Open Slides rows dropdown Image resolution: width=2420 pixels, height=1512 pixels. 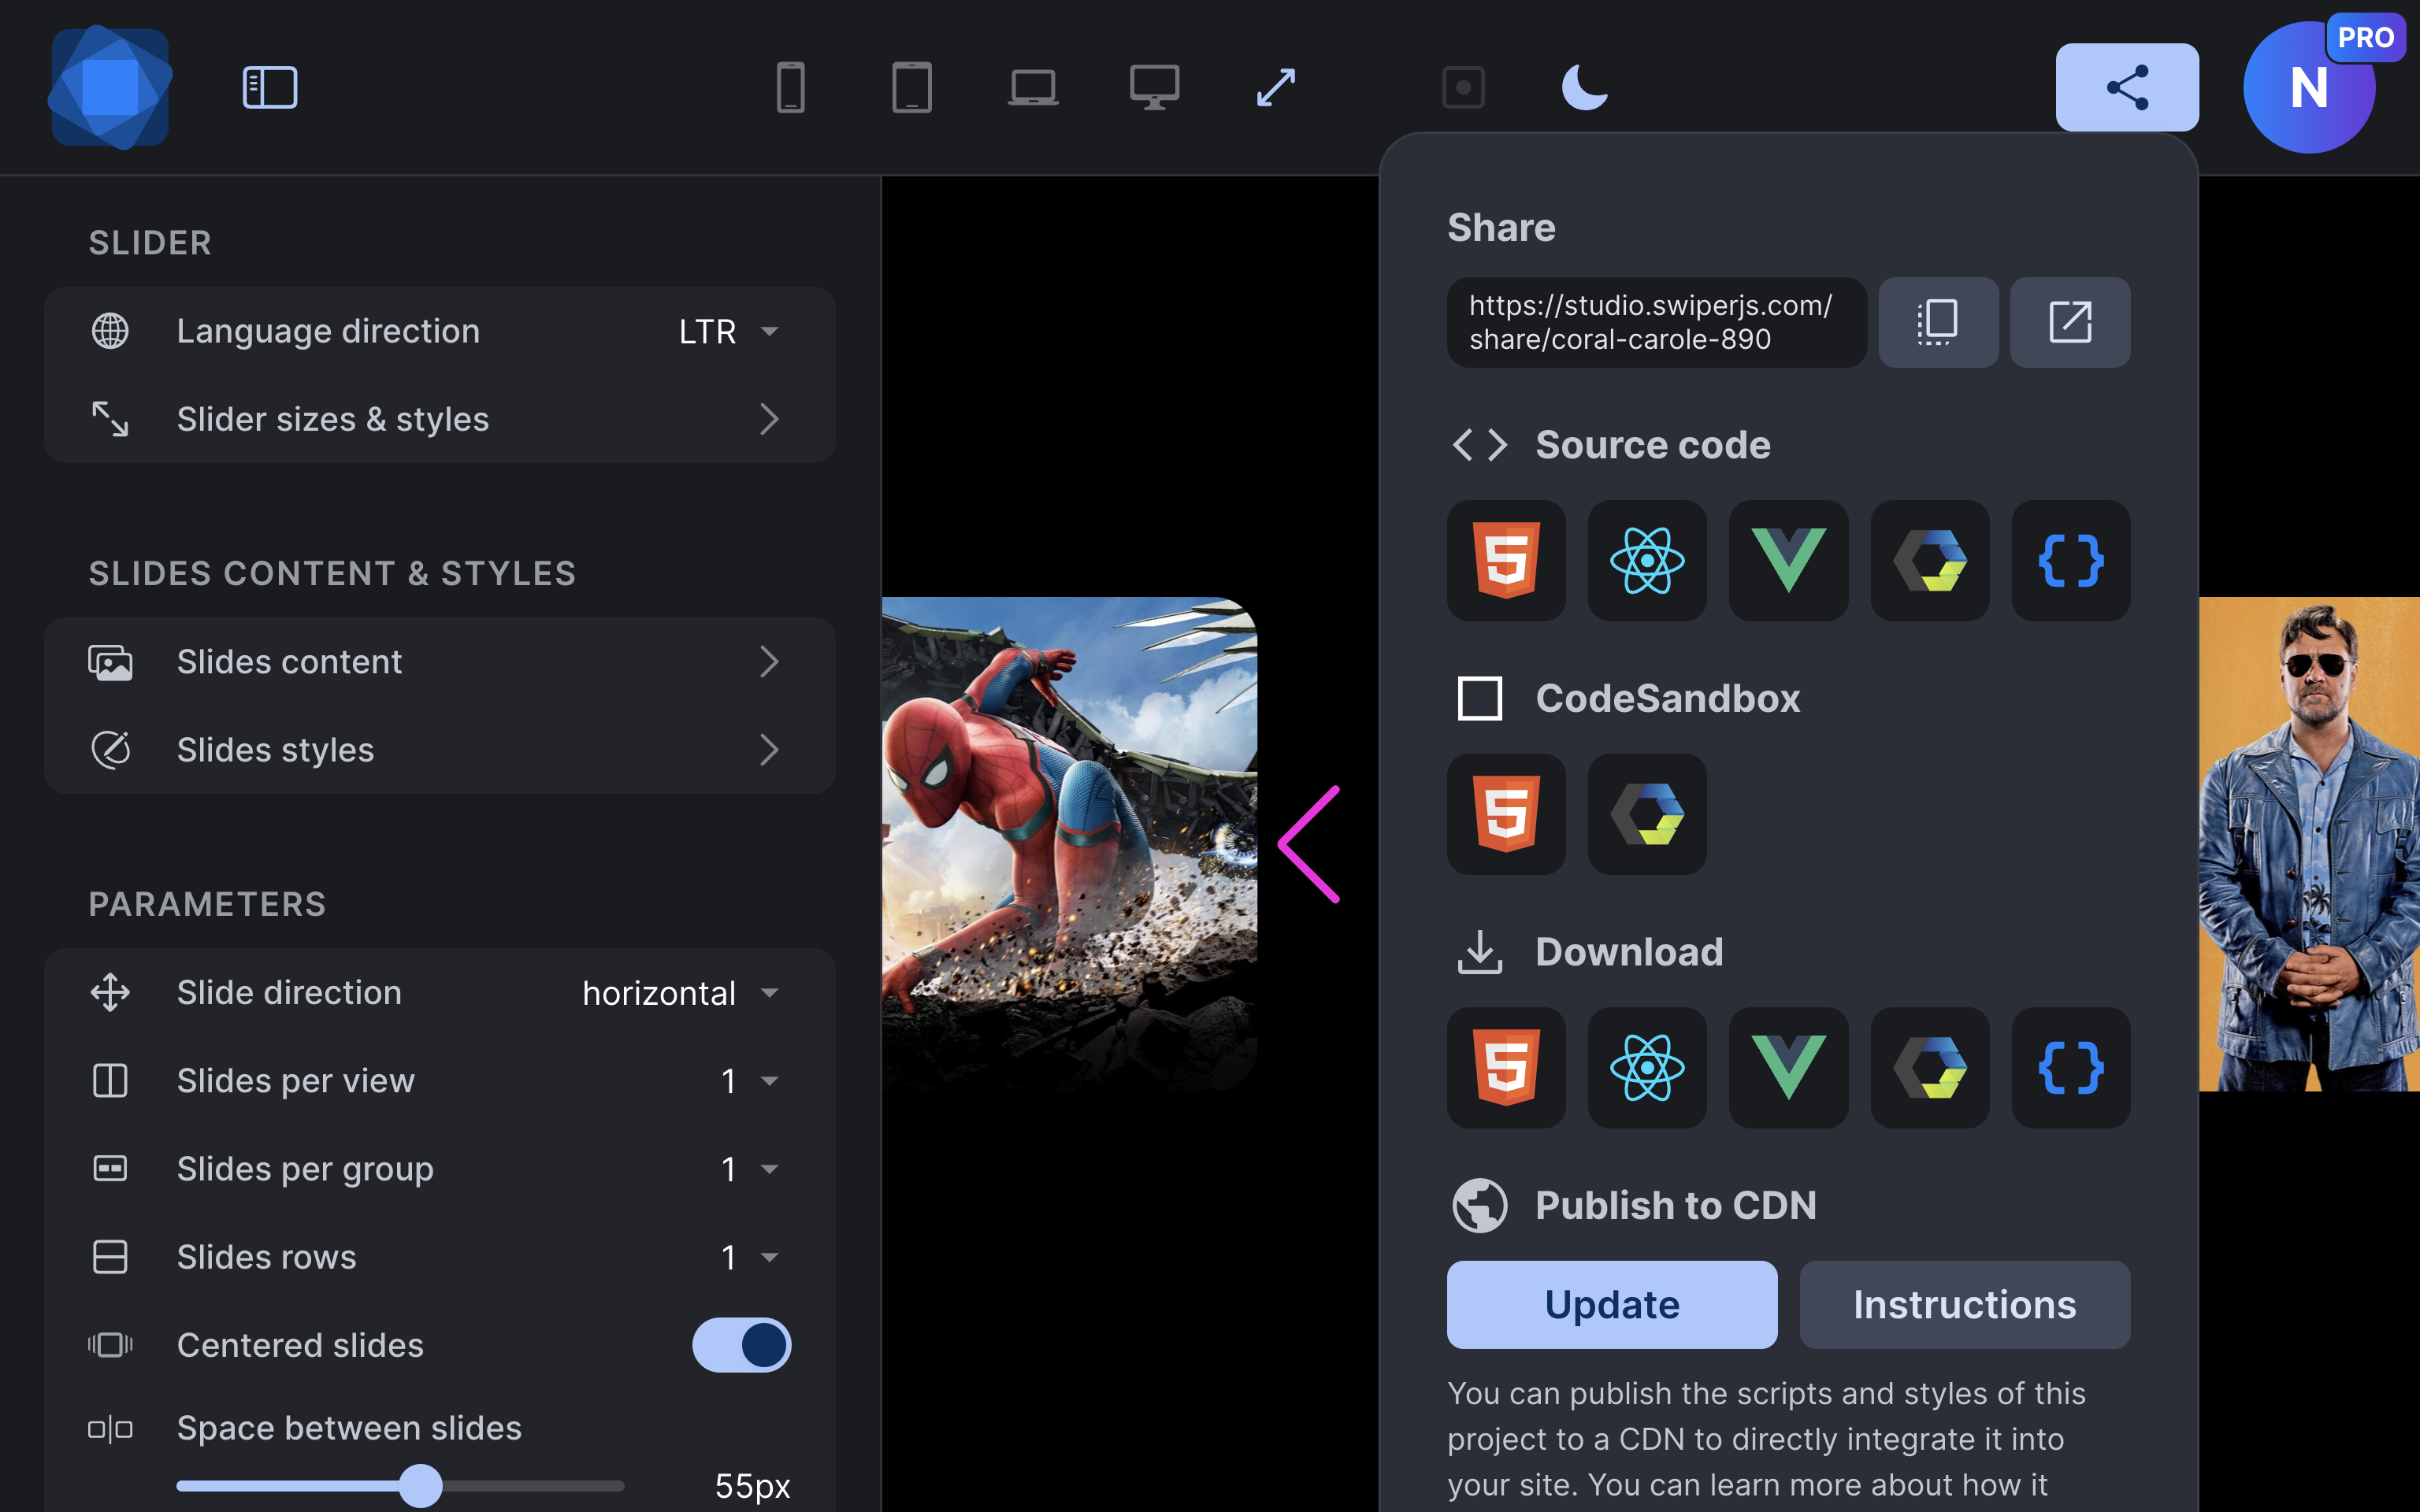(440, 1257)
